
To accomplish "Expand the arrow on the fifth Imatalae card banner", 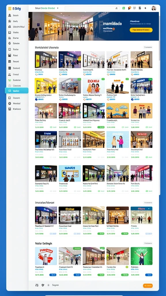I will [x=149, y=209].
